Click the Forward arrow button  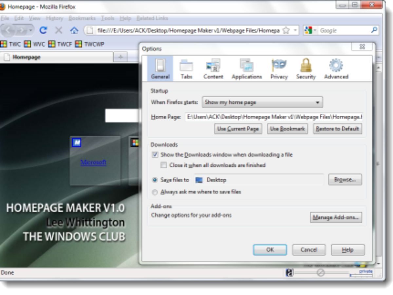click(22, 30)
